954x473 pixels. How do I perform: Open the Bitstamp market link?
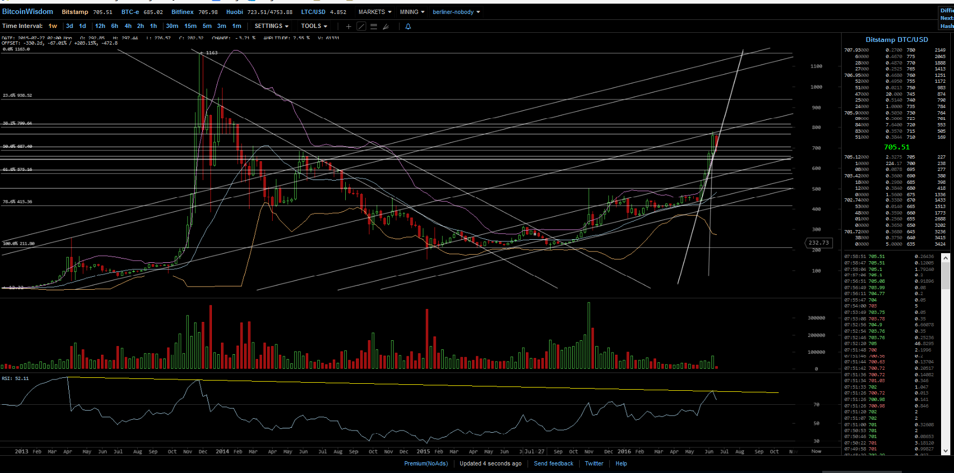(87, 12)
